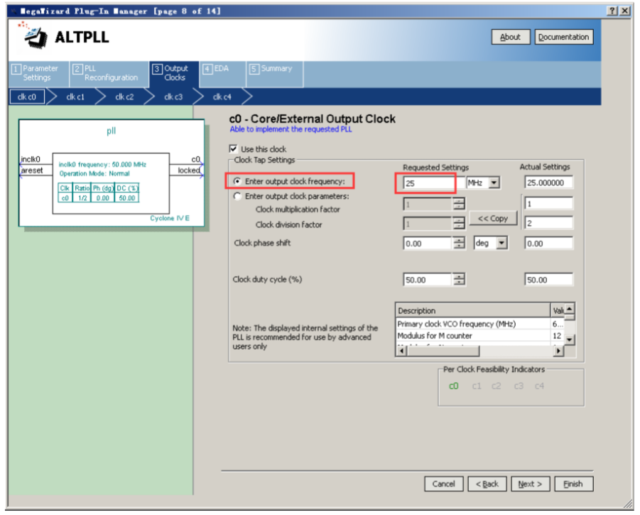Click the << Copy button
640x515 pixels.
click(493, 218)
